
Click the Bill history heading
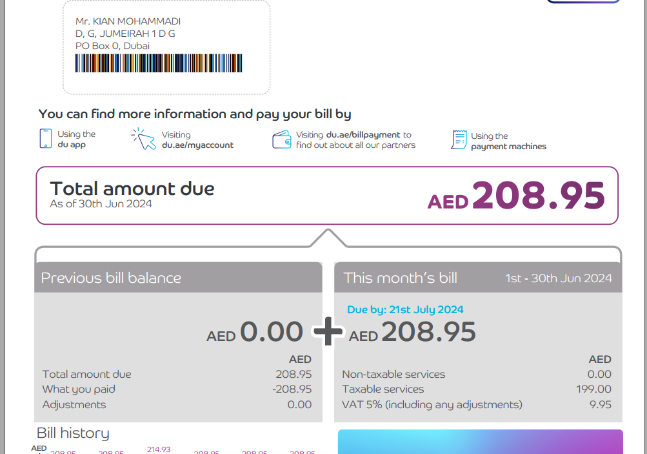(x=73, y=433)
